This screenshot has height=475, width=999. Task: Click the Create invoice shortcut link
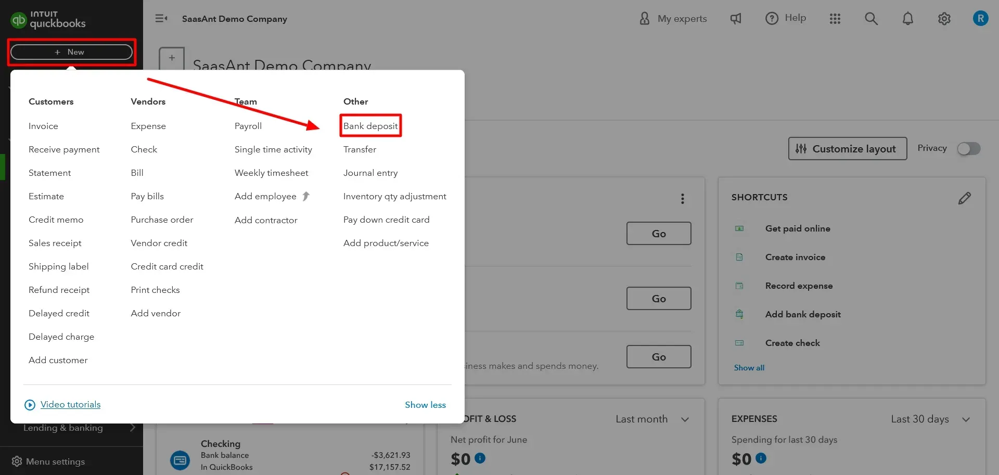tap(795, 257)
